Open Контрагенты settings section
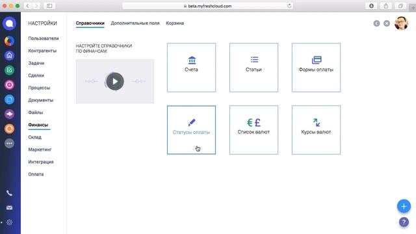The image size is (416, 234). click(42, 51)
